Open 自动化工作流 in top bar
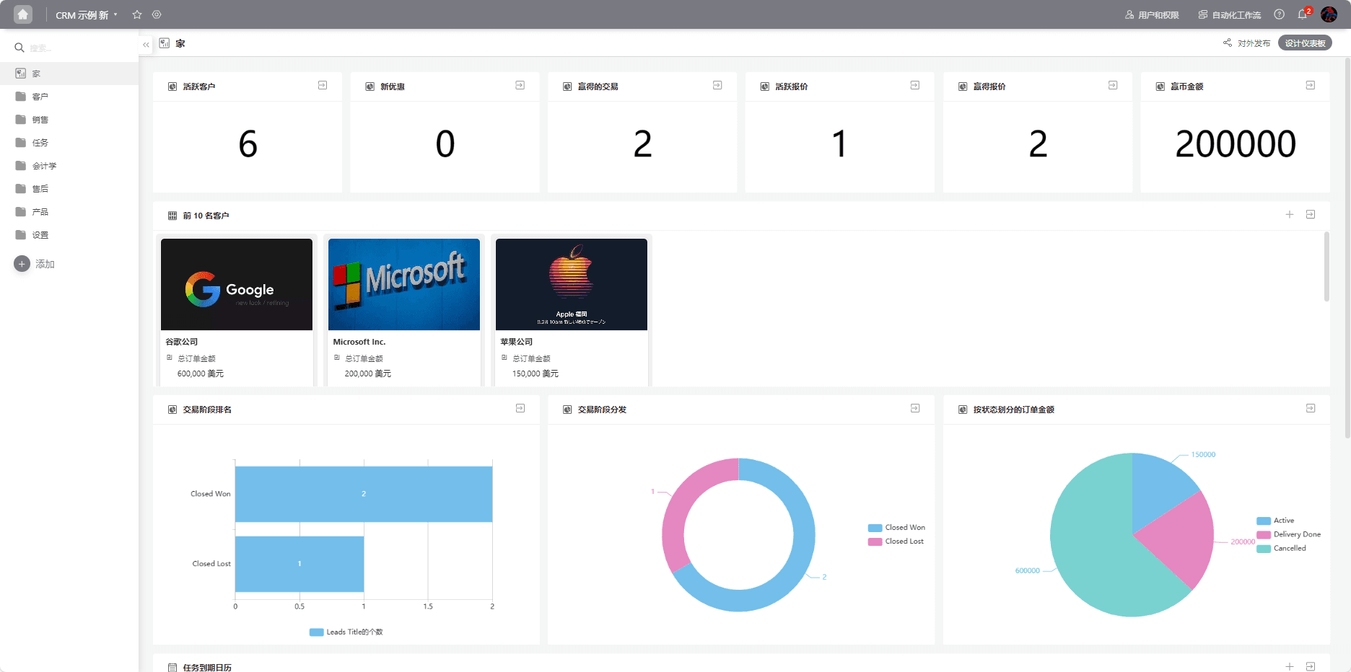 pyautogui.click(x=1230, y=15)
